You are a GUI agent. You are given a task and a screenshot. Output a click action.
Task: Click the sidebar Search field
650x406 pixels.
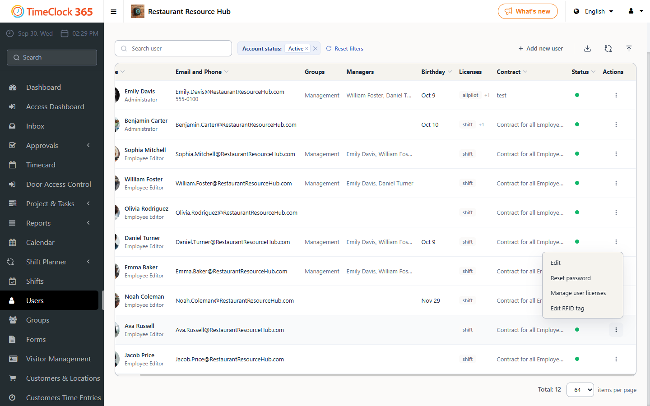pos(52,57)
